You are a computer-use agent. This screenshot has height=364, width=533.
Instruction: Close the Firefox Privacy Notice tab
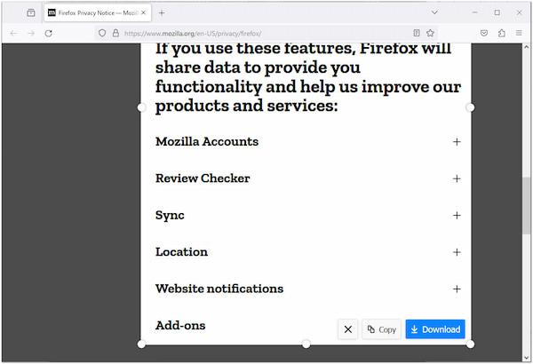143,12
